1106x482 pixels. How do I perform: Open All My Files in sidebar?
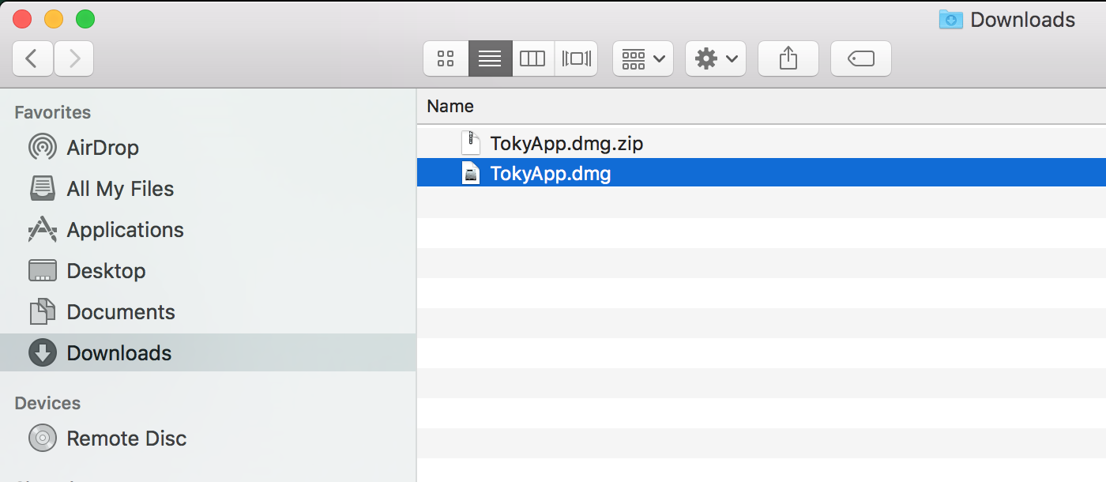coord(119,189)
